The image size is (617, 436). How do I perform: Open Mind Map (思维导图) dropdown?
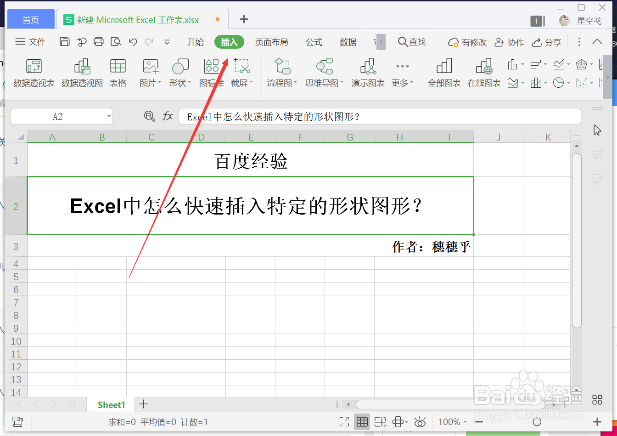tap(325, 73)
